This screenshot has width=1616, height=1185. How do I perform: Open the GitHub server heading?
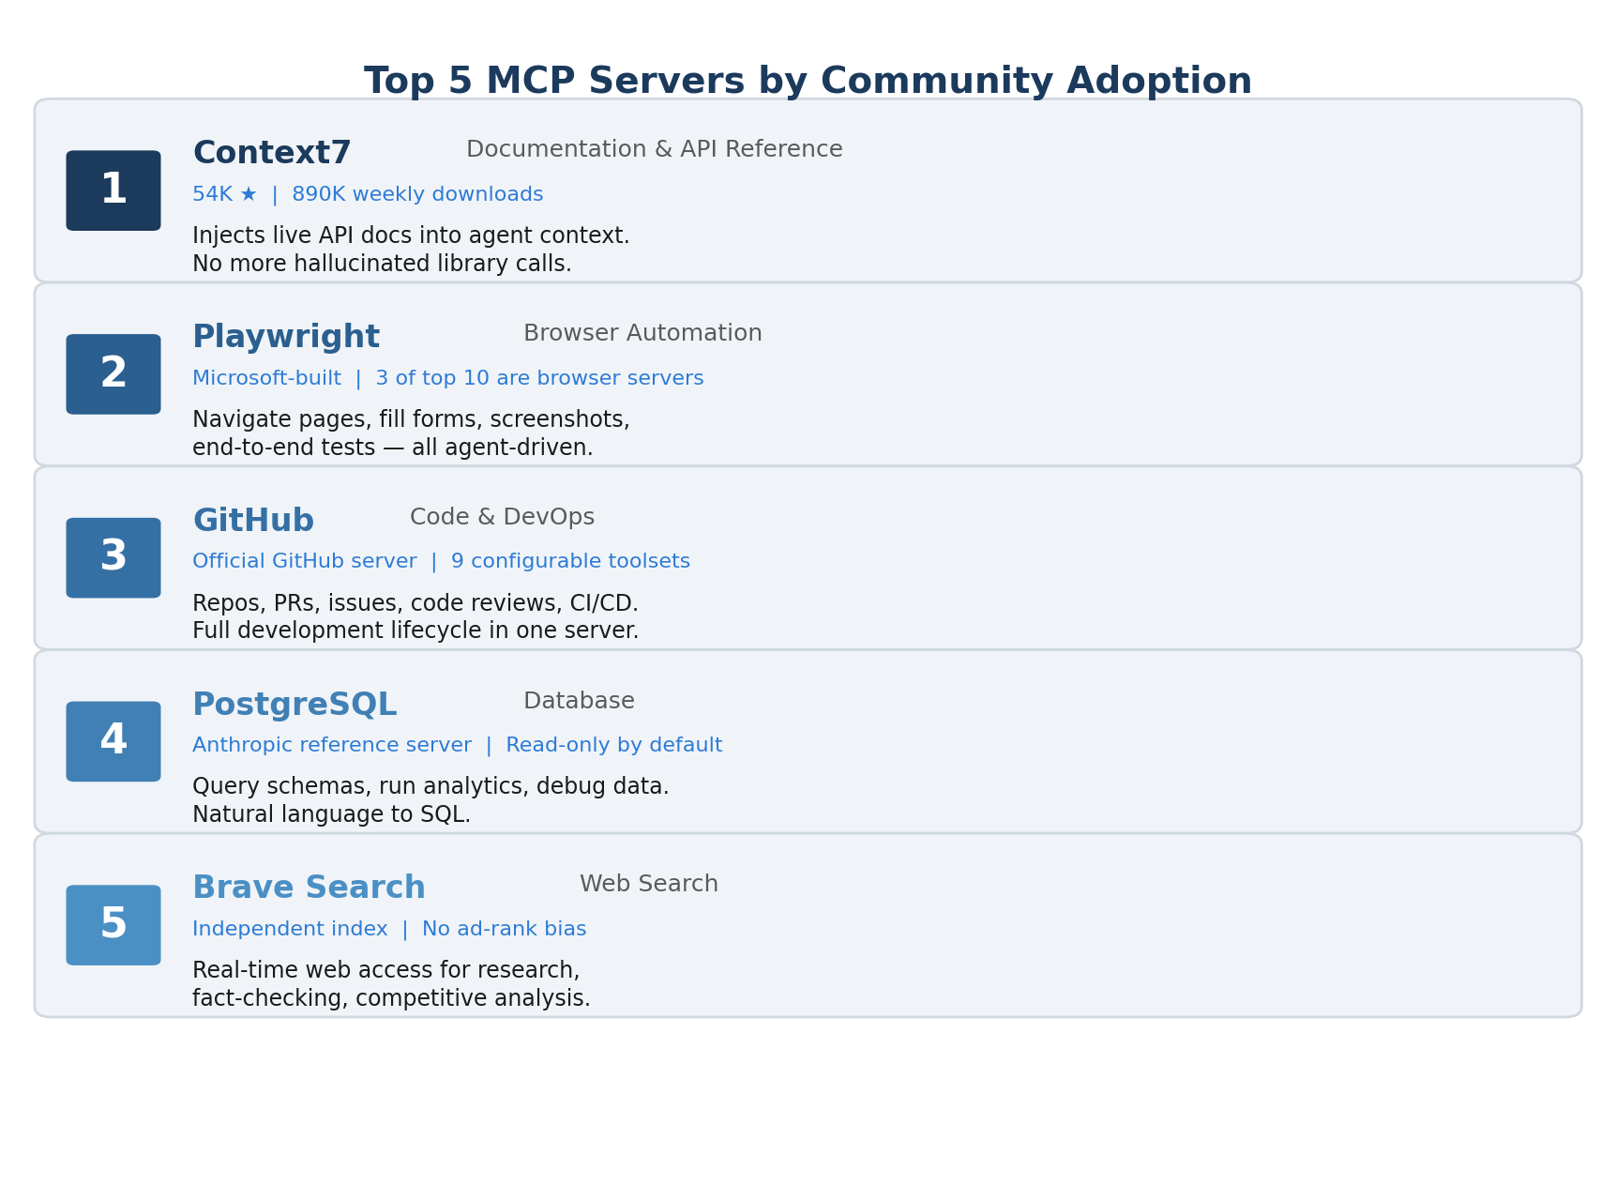click(253, 521)
